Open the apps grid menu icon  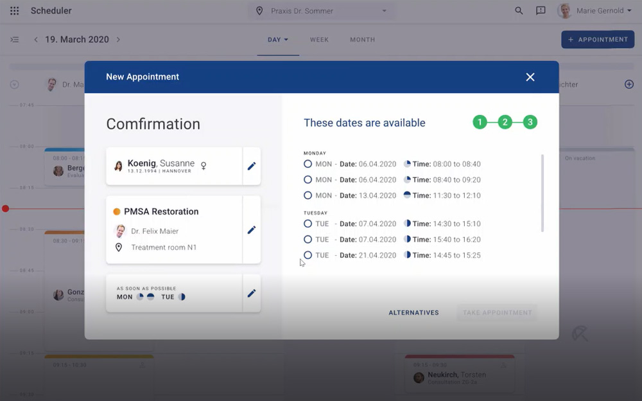[x=14, y=11]
